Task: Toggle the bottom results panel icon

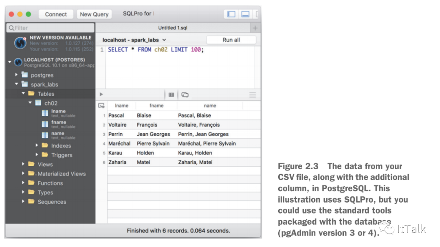Action: [245, 14]
